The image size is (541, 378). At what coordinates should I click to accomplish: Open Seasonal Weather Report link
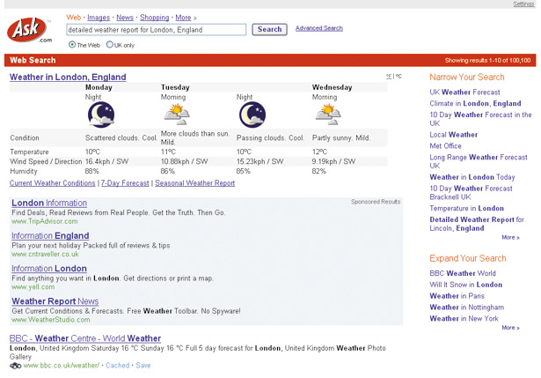195,183
